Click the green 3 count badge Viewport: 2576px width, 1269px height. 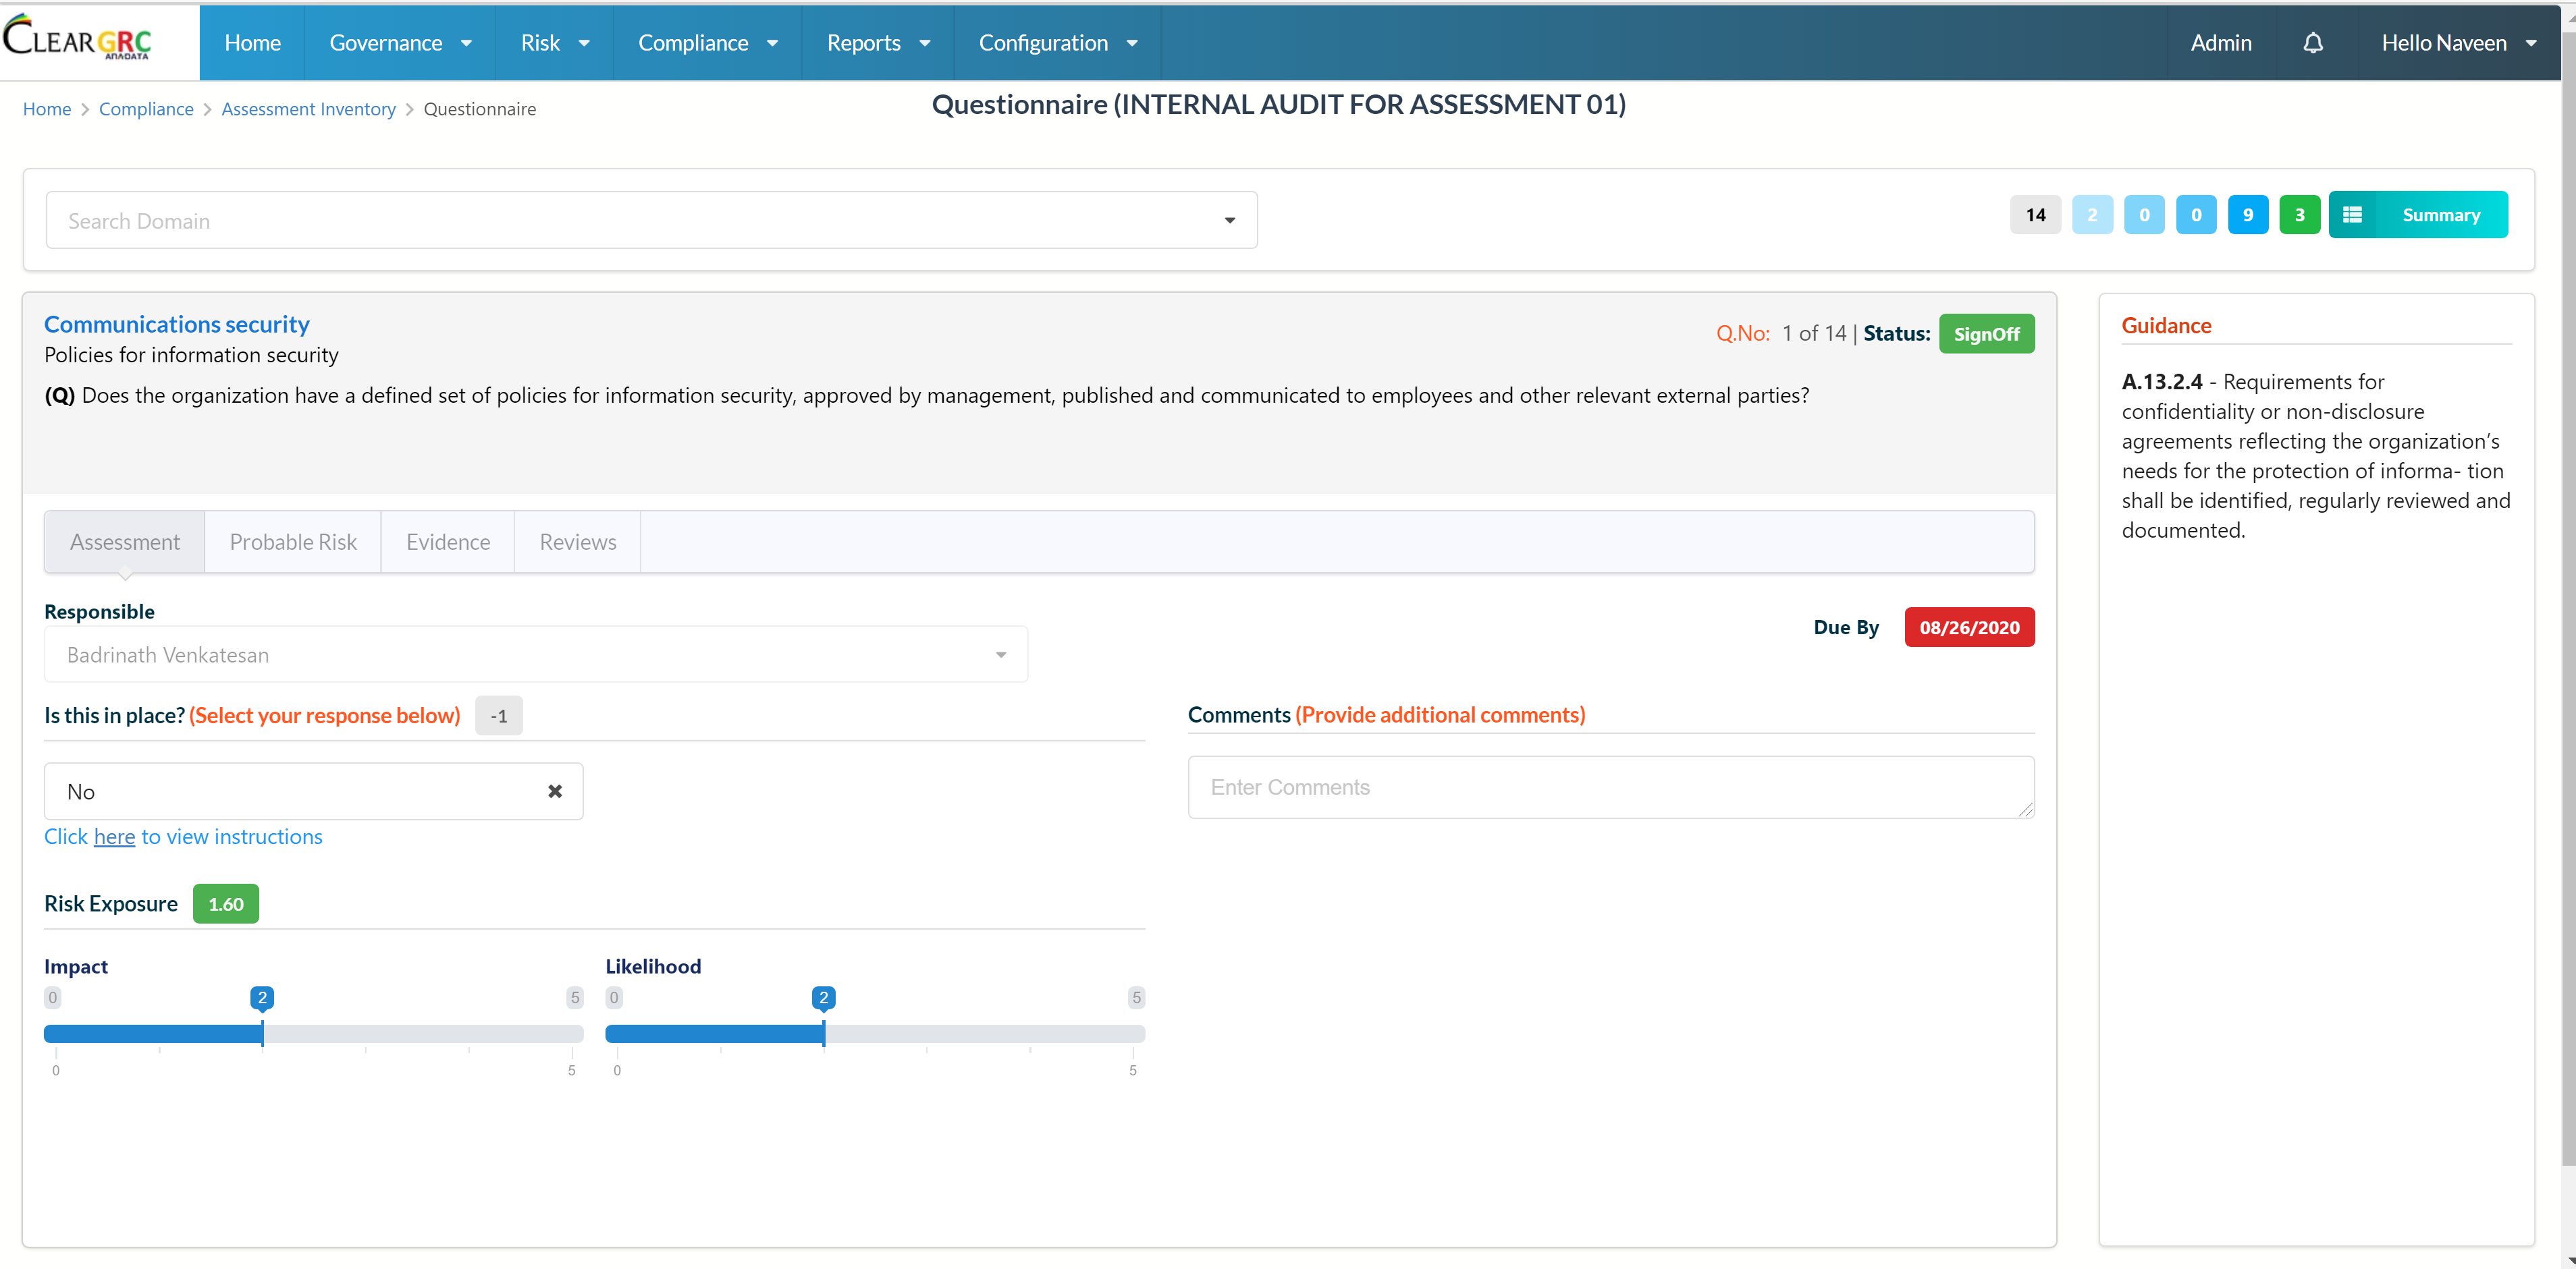tap(2299, 215)
